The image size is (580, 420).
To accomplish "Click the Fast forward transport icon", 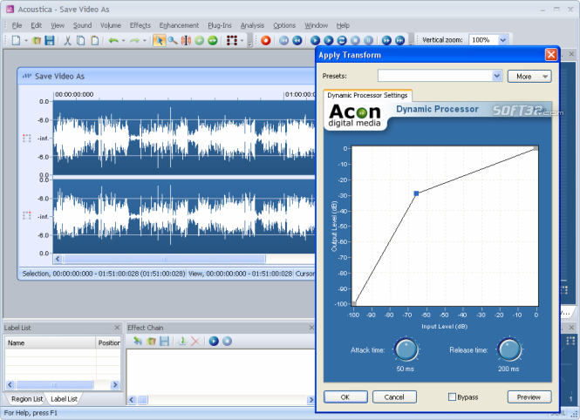I will click(386, 40).
